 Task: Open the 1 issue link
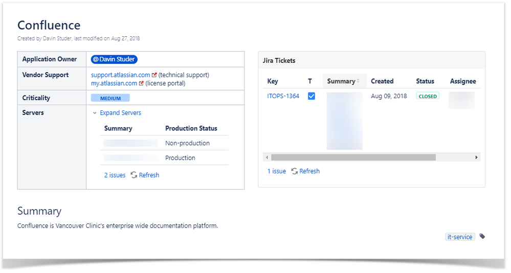tap(277, 171)
